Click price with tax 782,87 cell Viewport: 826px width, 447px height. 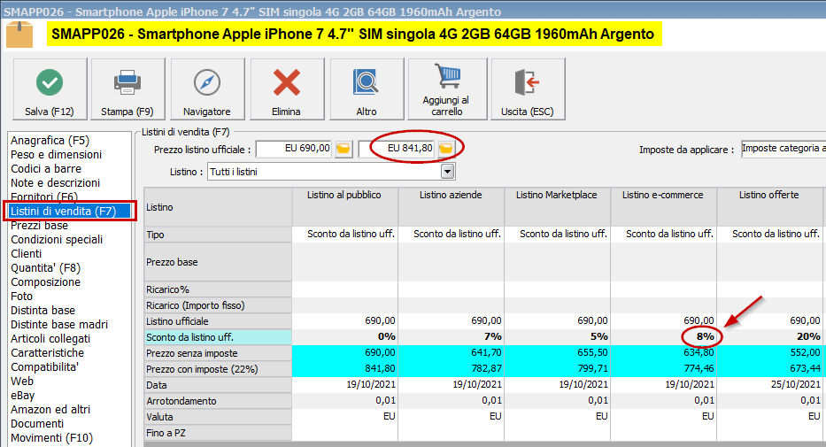pos(451,368)
